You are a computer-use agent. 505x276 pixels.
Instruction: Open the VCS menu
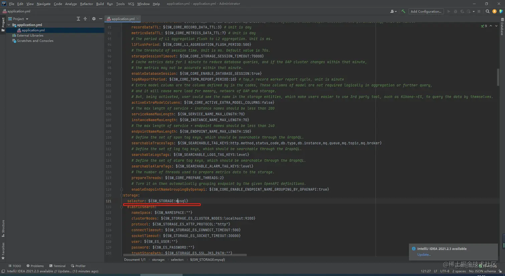[131, 4]
